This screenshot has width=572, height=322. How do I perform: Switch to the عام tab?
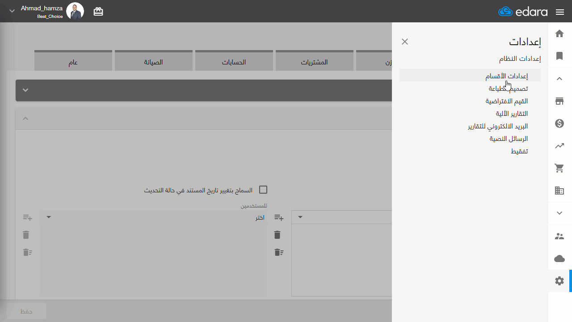click(73, 61)
